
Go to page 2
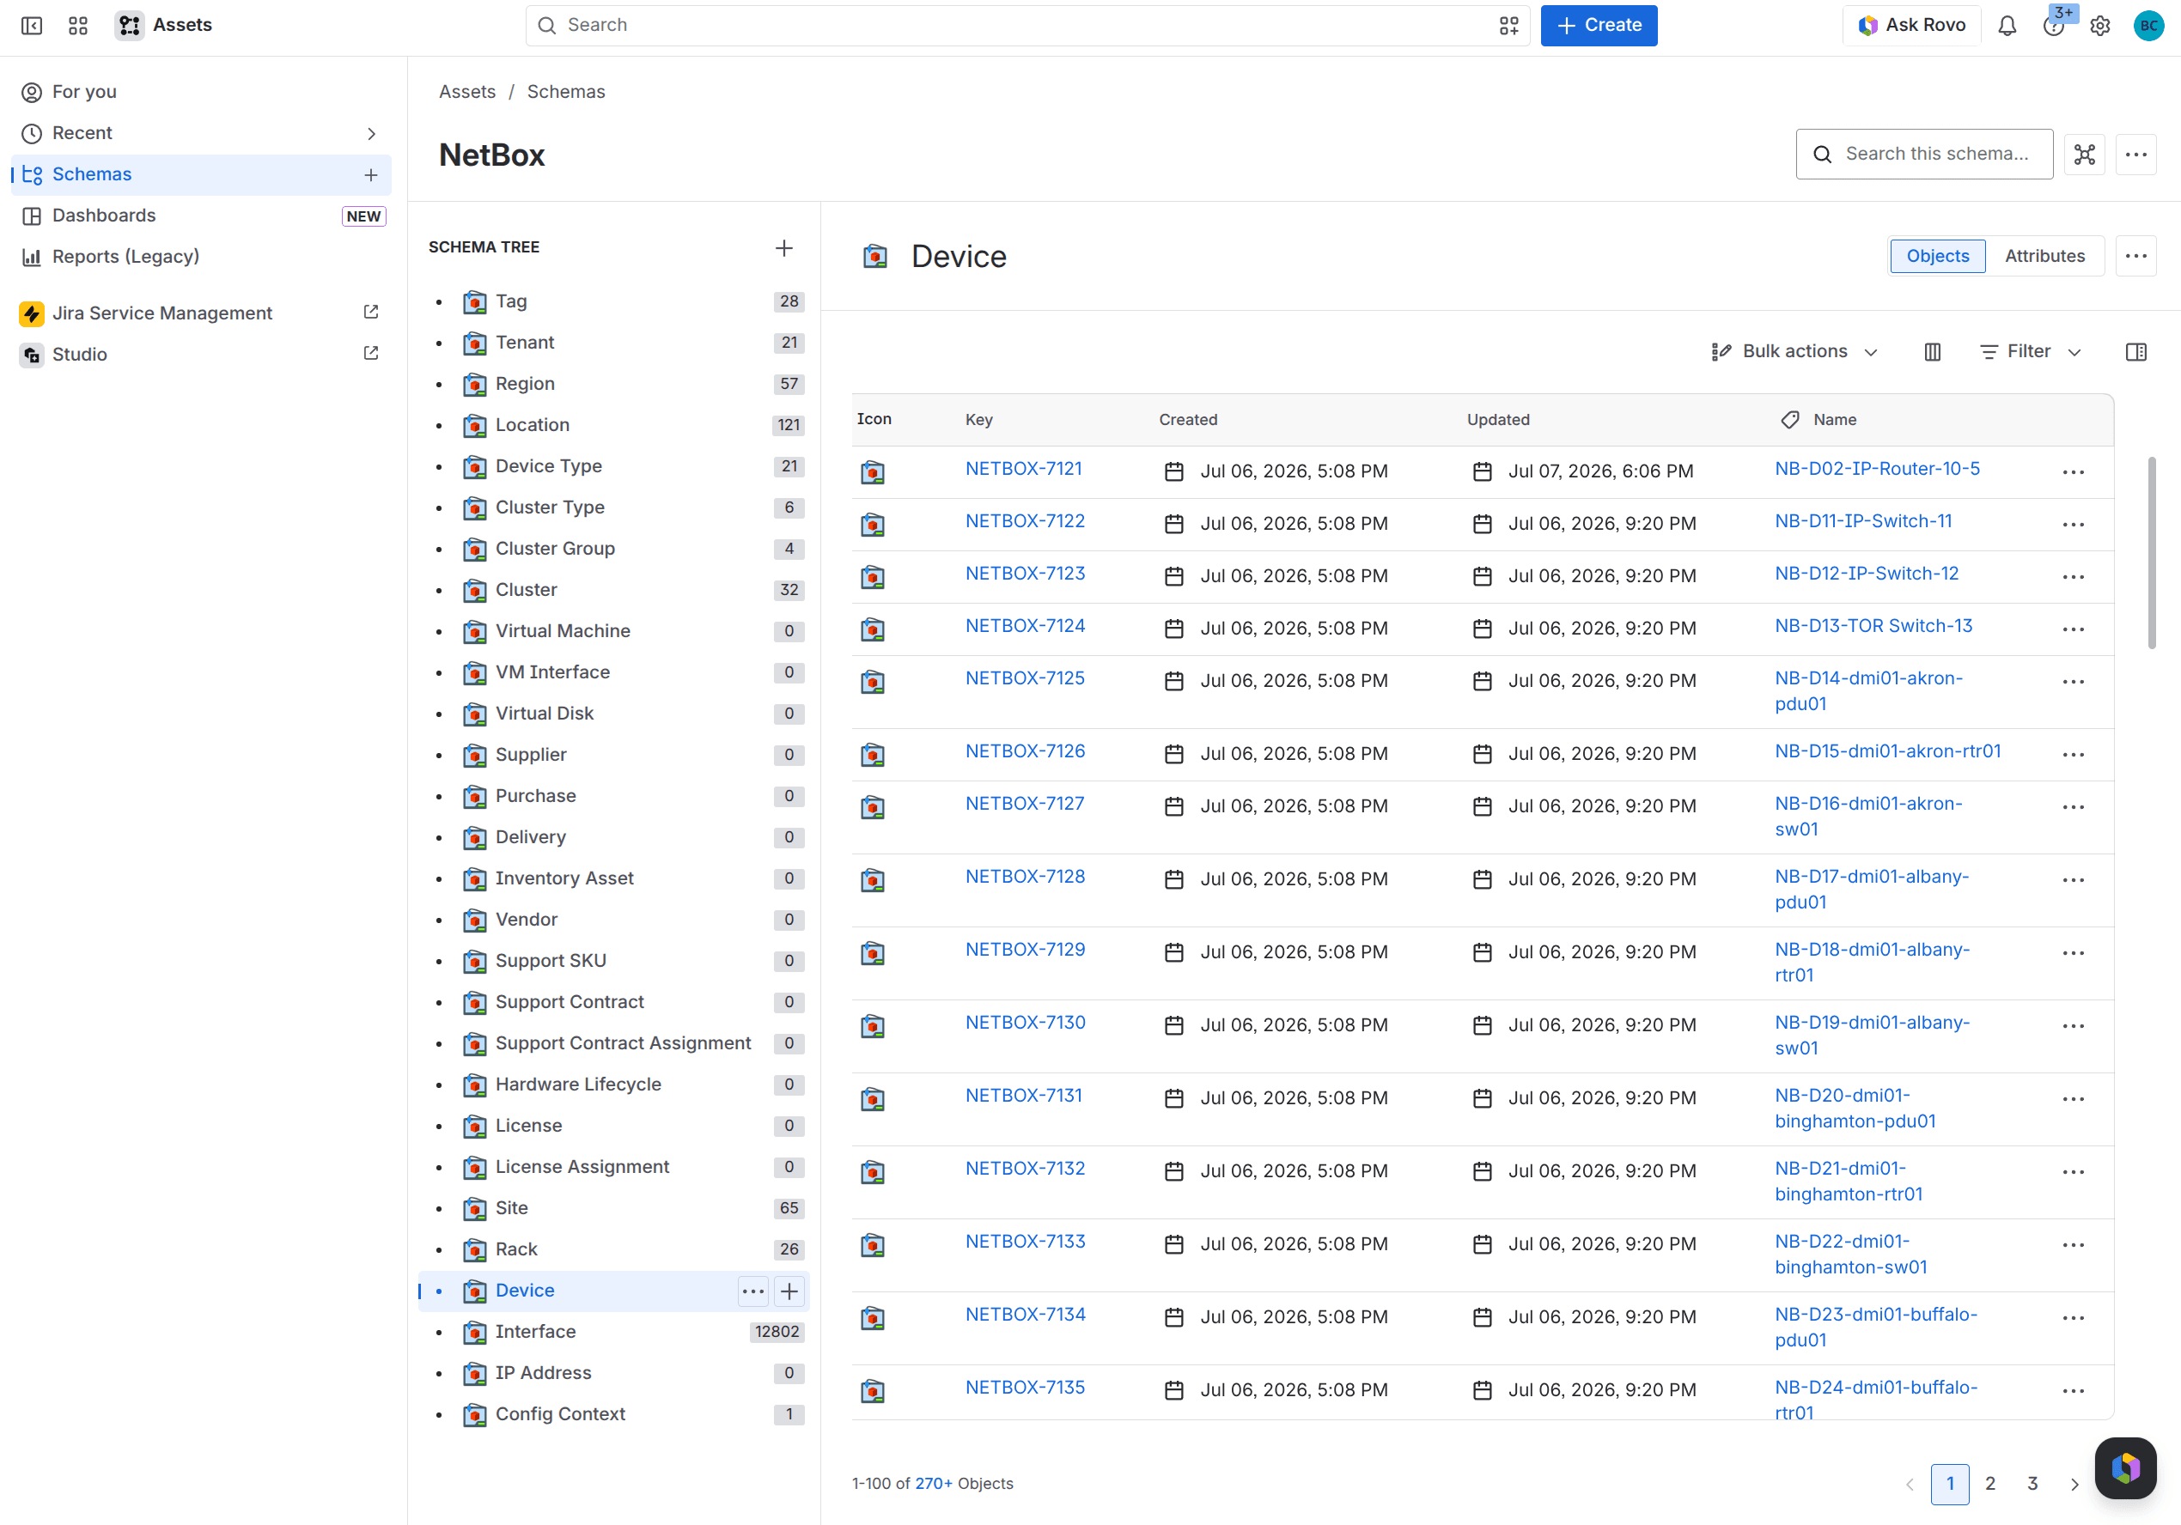pyautogui.click(x=1989, y=1483)
